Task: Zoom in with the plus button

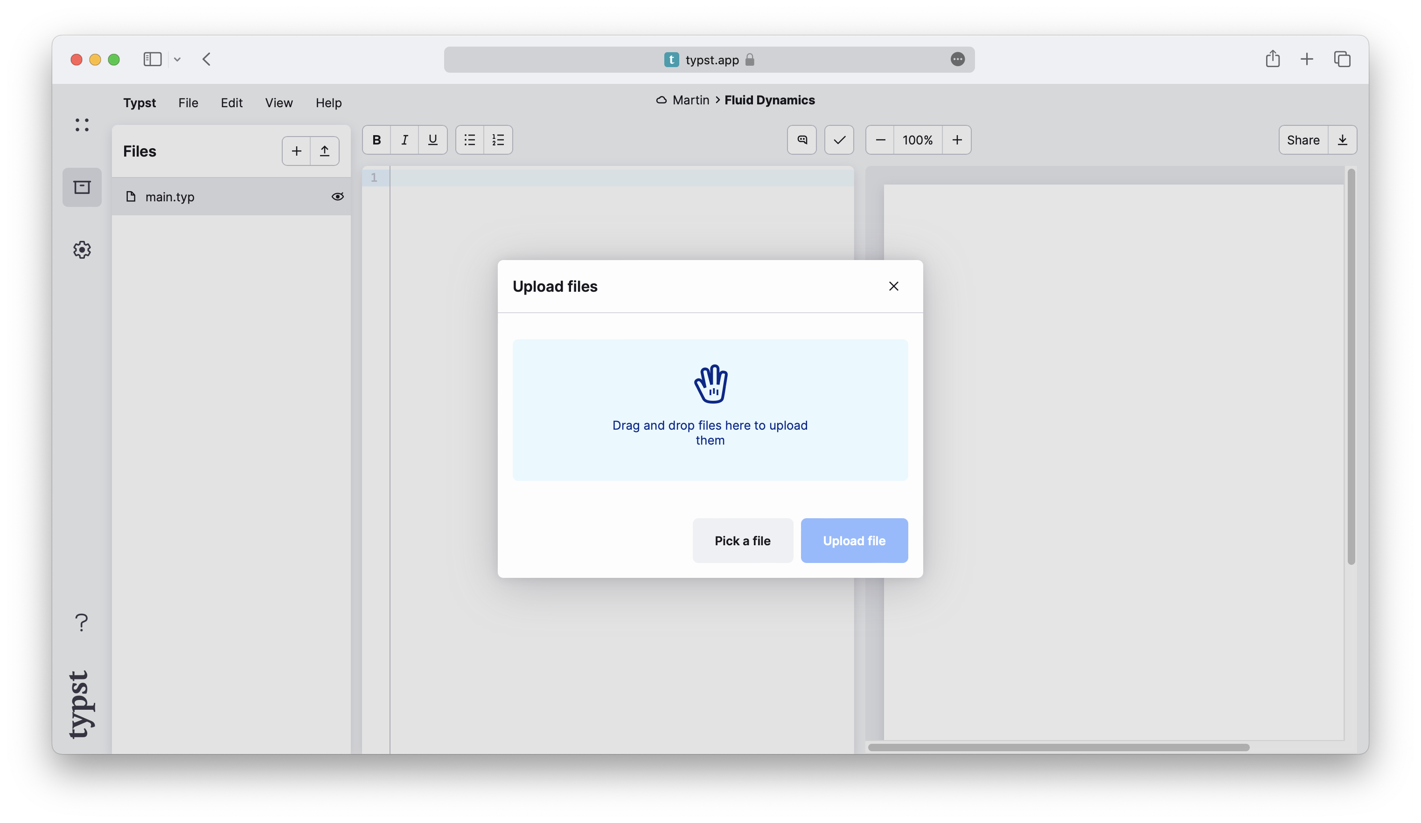Action: pos(957,140)
